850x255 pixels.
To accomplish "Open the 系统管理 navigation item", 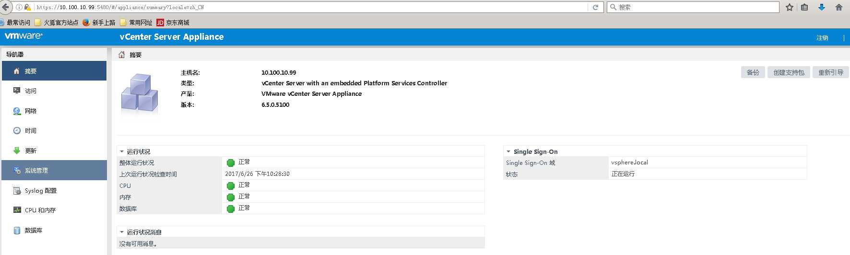I will 54,170.
